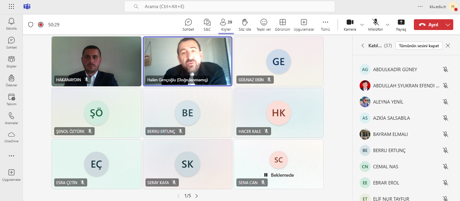Click muted mic icon for CEMAL NAS
This screenshot has height=201, width=460.
(446, 167)
